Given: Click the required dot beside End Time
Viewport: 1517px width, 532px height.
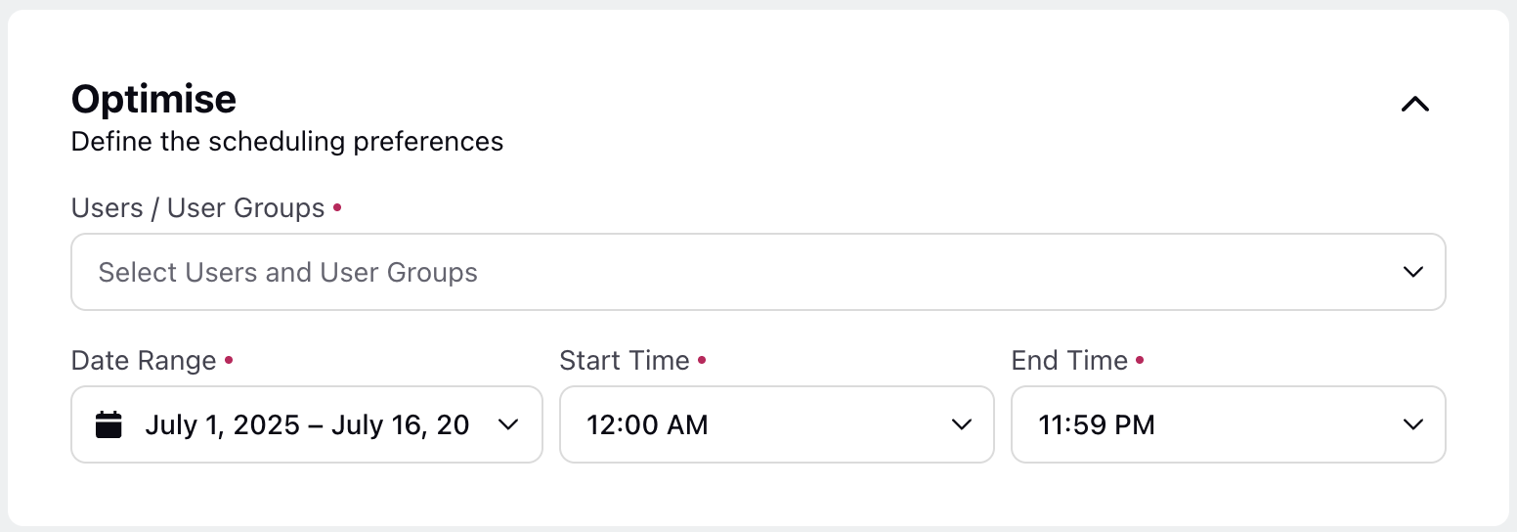Looking at the screenshot, I should point(1140,360).
